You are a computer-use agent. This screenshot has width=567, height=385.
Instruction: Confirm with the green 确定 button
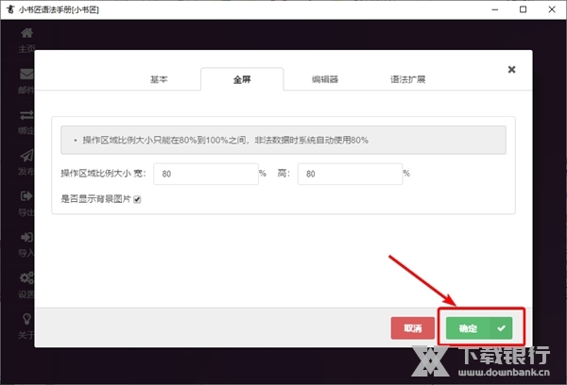(479, 328)
